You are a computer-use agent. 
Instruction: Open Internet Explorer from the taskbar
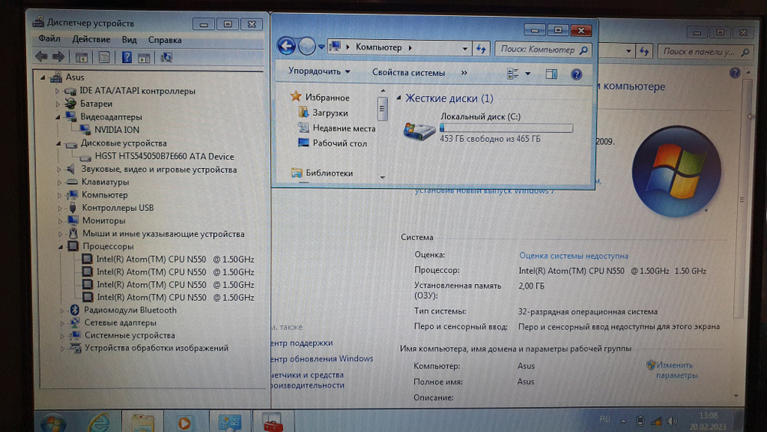(99, 421)
